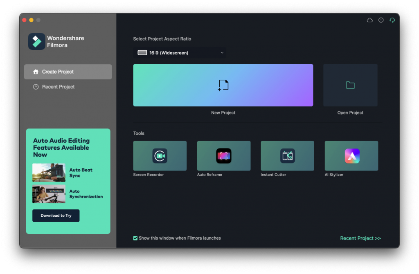Click the Open Project label

coord(350,113)
